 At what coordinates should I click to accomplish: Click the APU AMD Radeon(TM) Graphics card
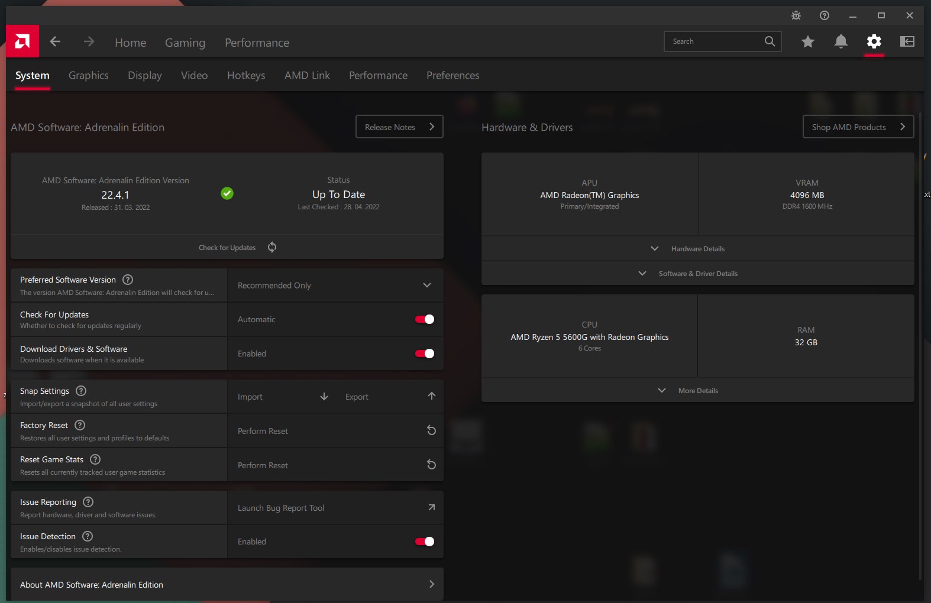point(590,194)
